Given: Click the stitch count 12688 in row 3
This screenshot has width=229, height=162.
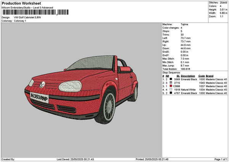Looking at the screenshot, I should point(176,86).
